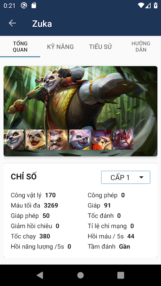Screen dimensions: 161x286
Task: Select the first default Zuka skin thumbnail
Action: pyautogui.click(x=14, y=139)
